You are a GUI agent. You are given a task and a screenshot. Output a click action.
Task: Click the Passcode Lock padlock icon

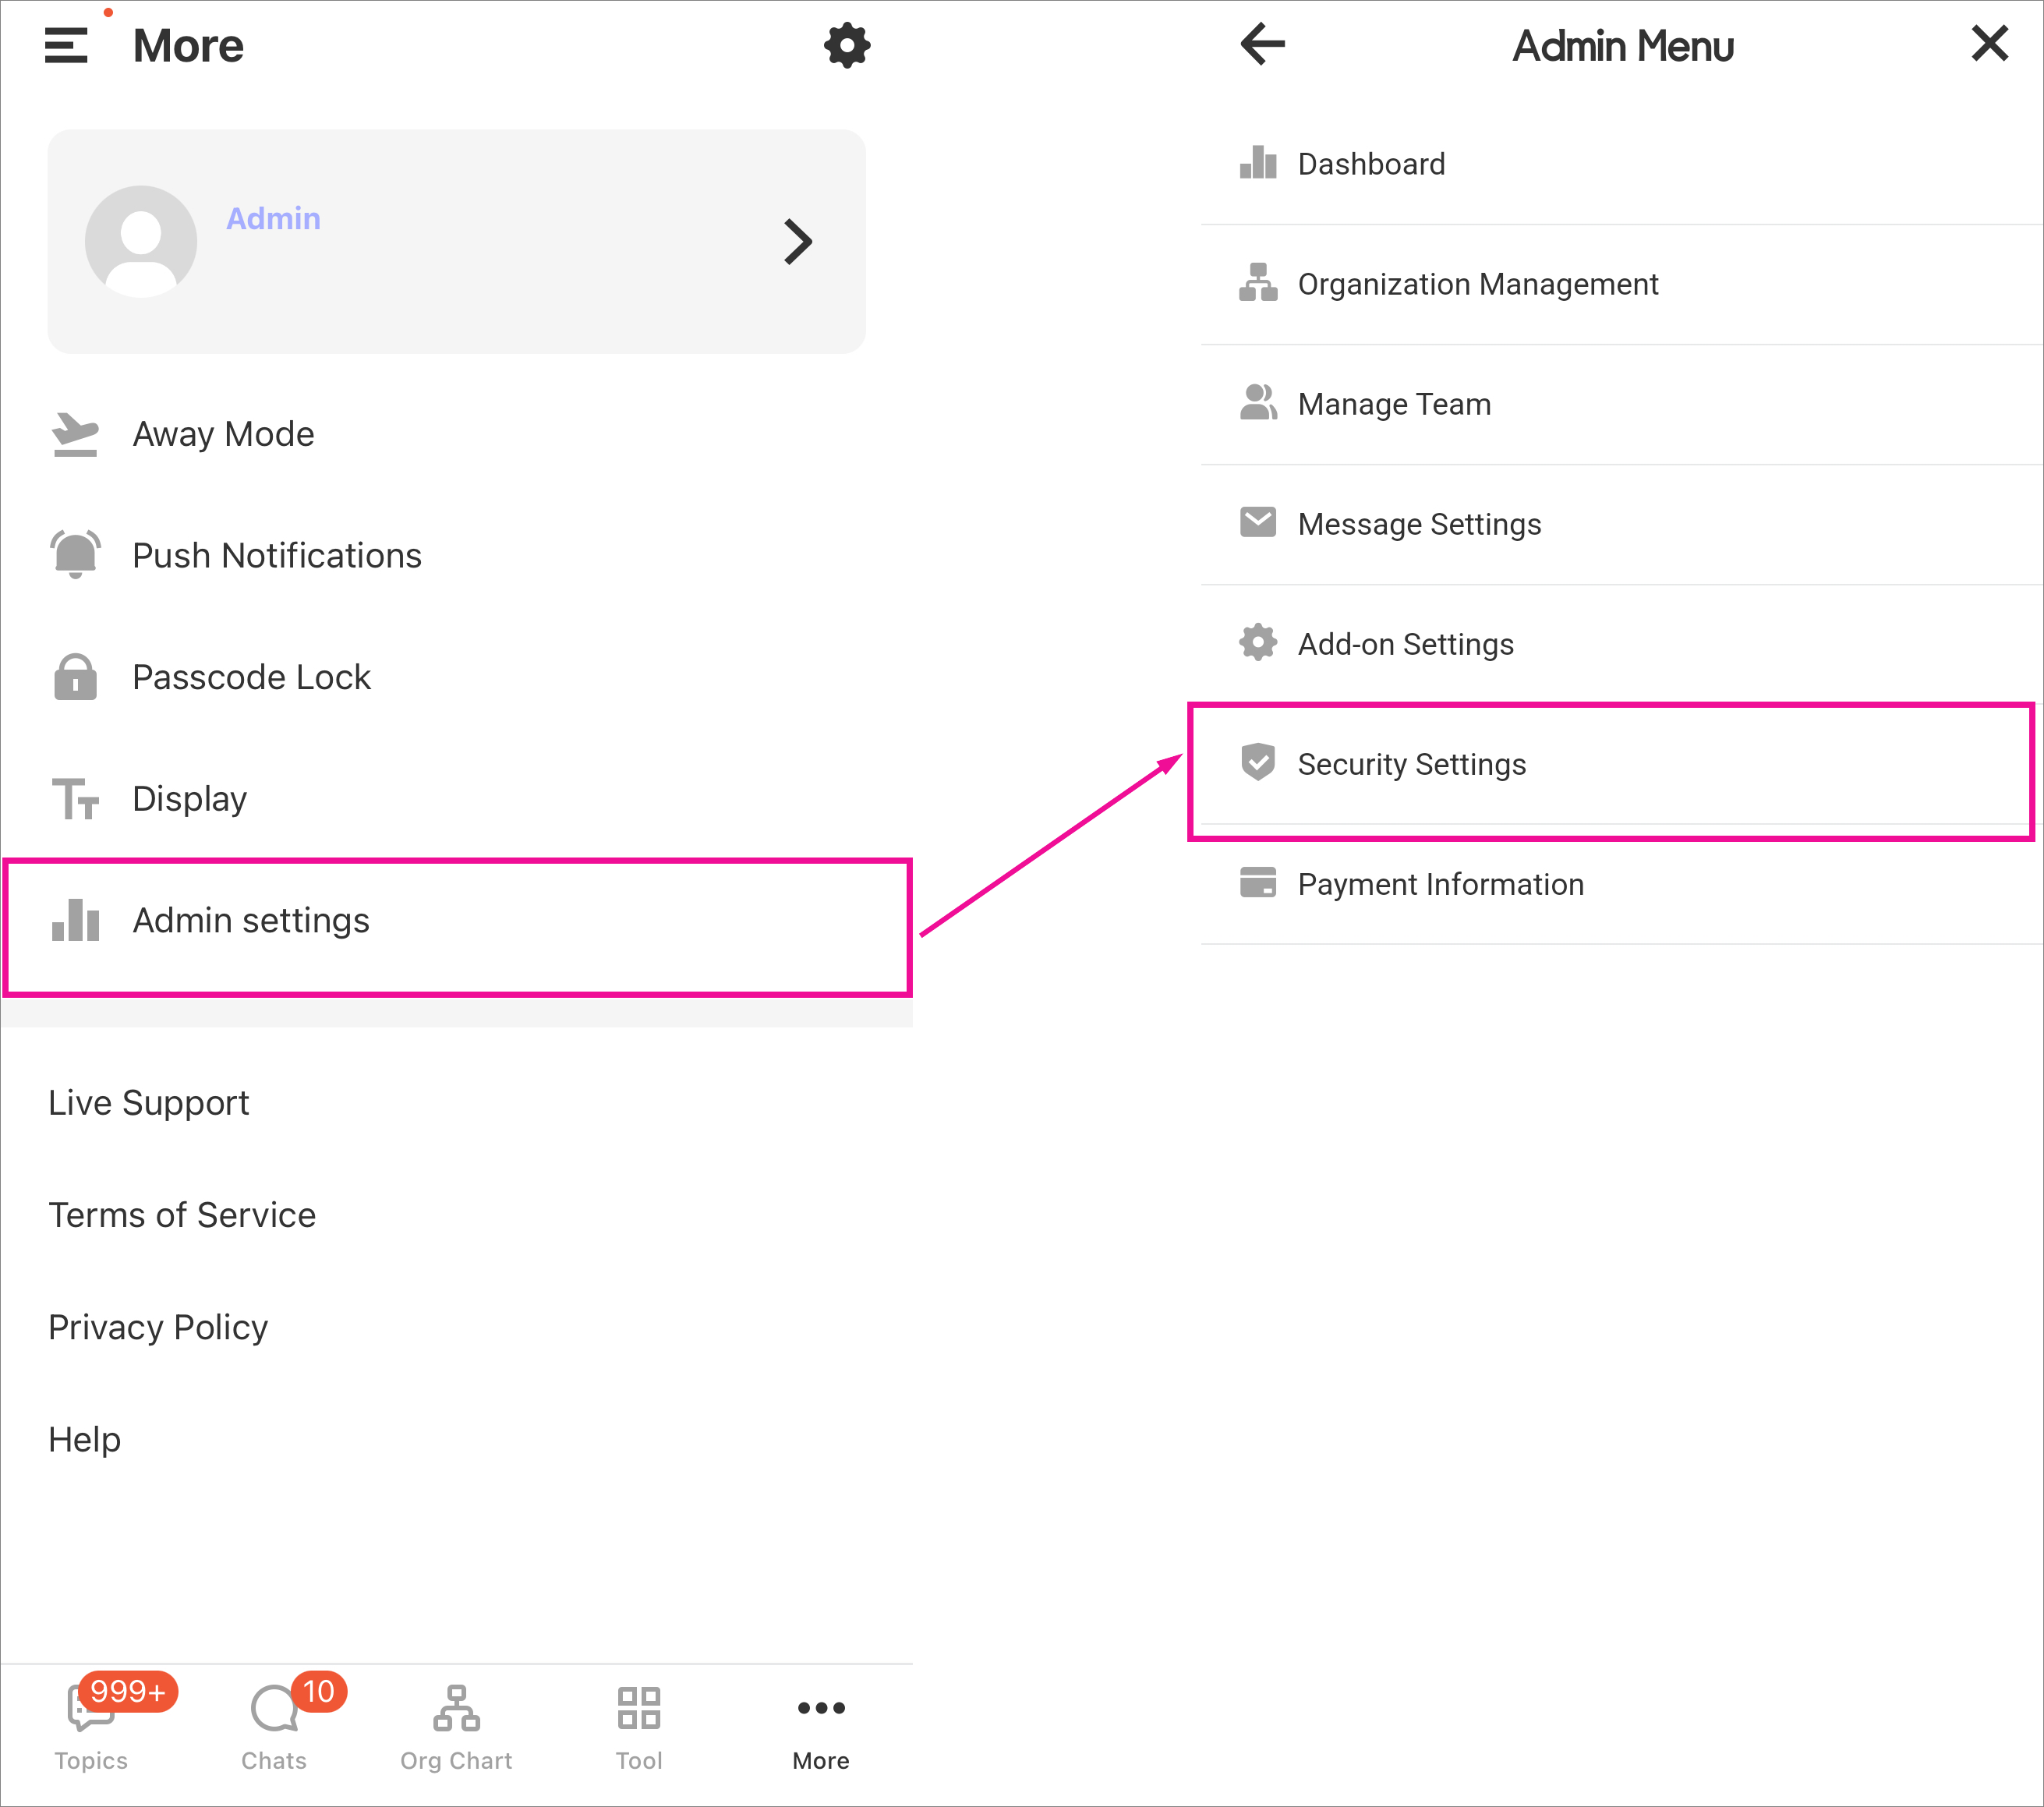coord(75,677)
